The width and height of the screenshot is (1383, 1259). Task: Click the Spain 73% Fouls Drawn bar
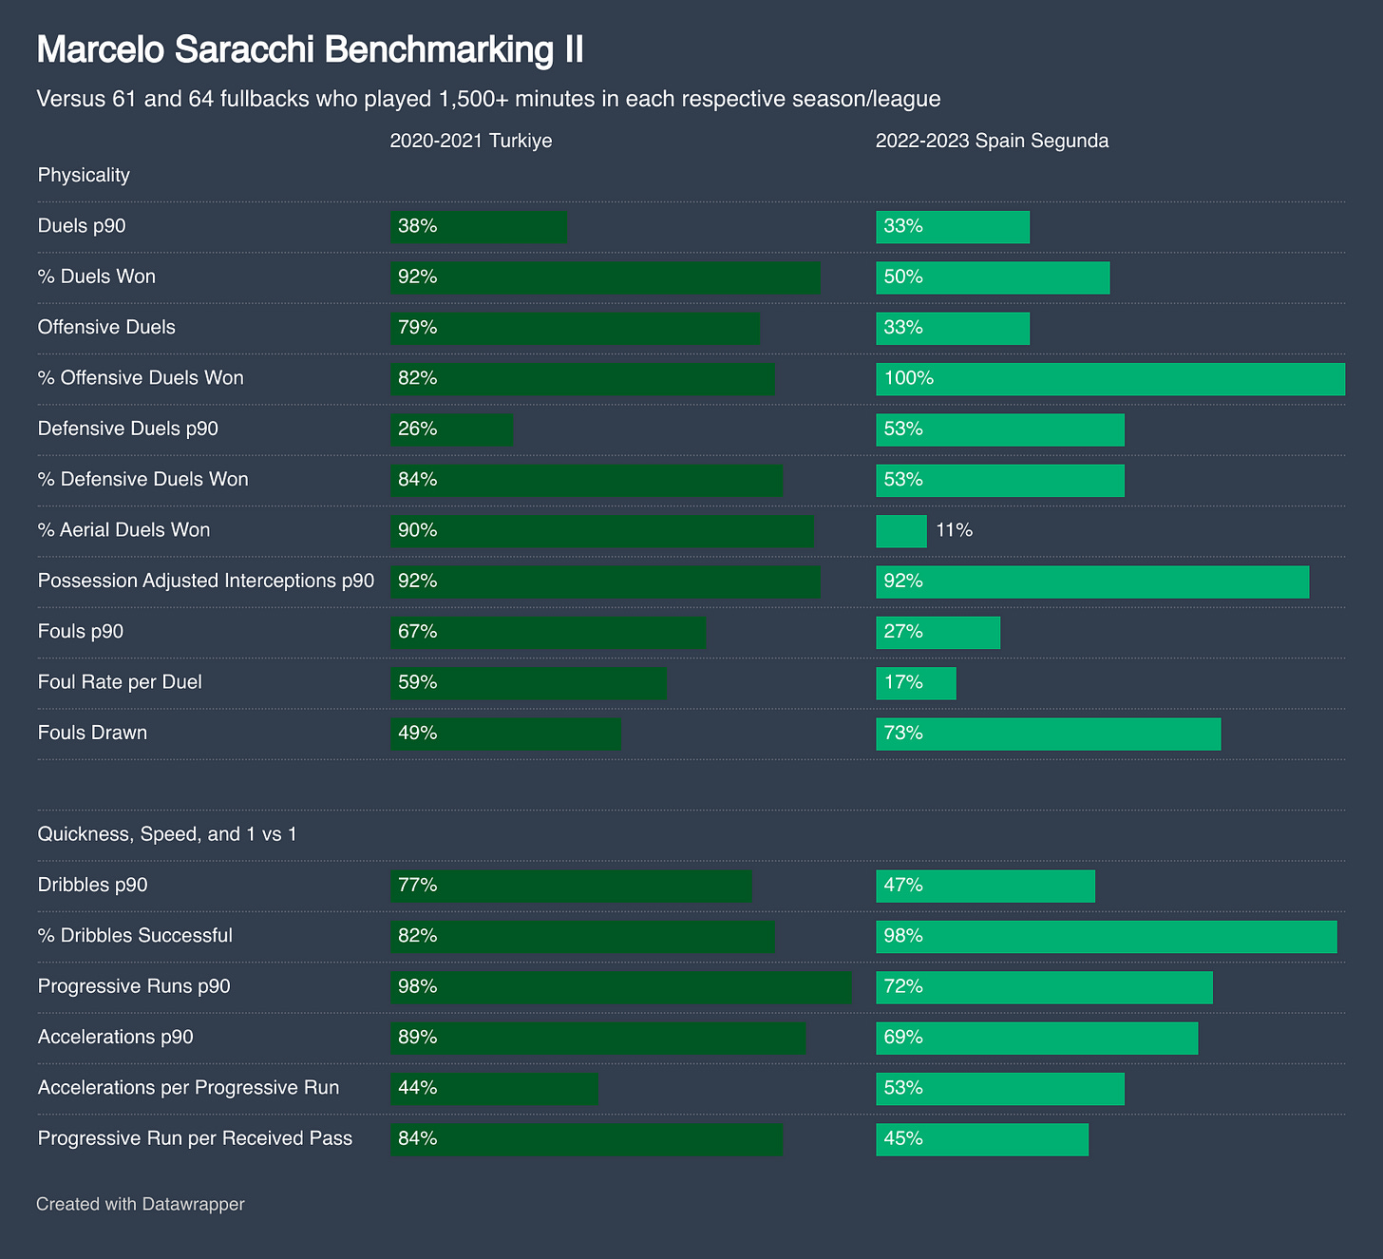pyautogui.click(x=1048, y=733)
